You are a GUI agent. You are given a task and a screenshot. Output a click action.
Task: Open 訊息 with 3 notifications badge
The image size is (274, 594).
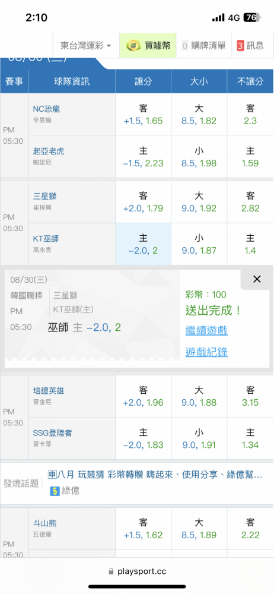(250, 46)
